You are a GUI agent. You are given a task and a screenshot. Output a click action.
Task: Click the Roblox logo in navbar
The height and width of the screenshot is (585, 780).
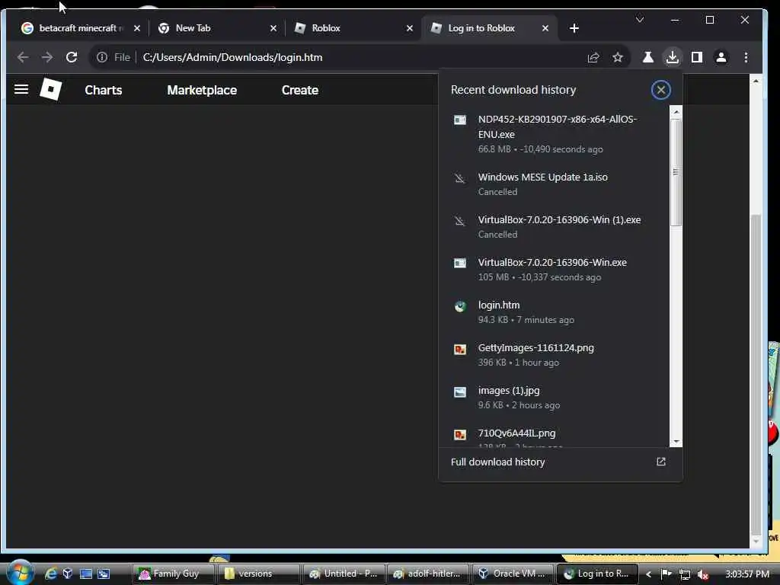pos(51,90)
